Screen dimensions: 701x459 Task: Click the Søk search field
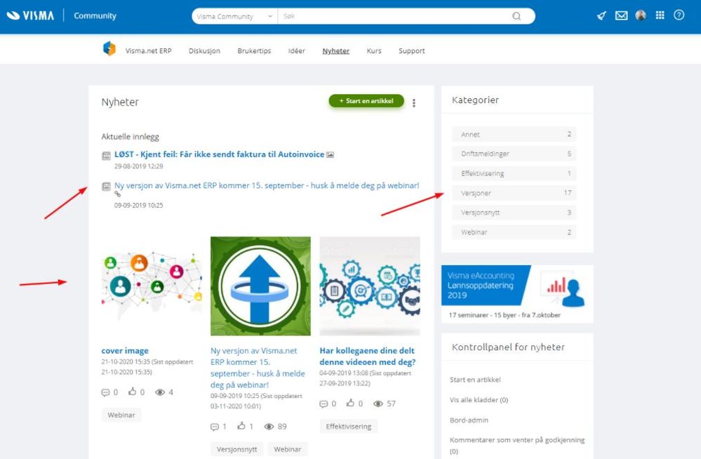tap(396, 16)
